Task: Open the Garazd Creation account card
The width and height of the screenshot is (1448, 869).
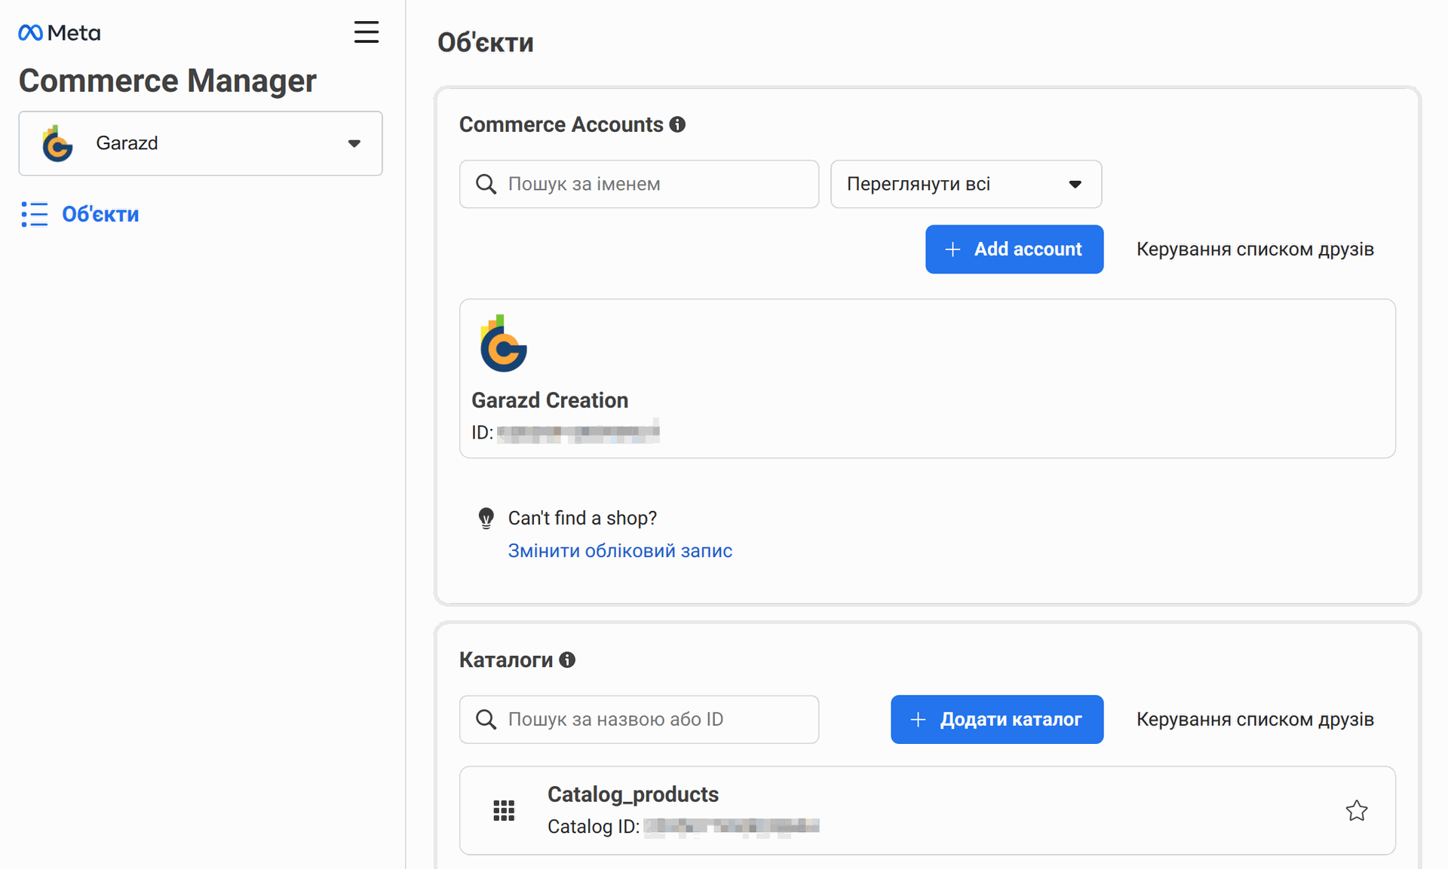Action: pos(928,378)
